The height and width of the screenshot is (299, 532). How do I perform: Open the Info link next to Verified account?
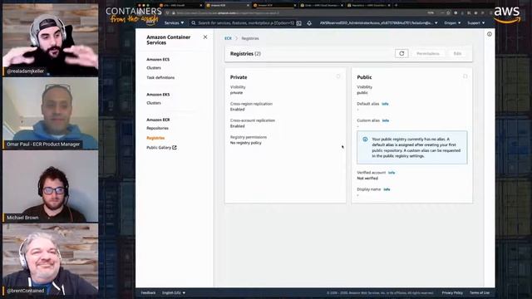(x=392, y=173)
